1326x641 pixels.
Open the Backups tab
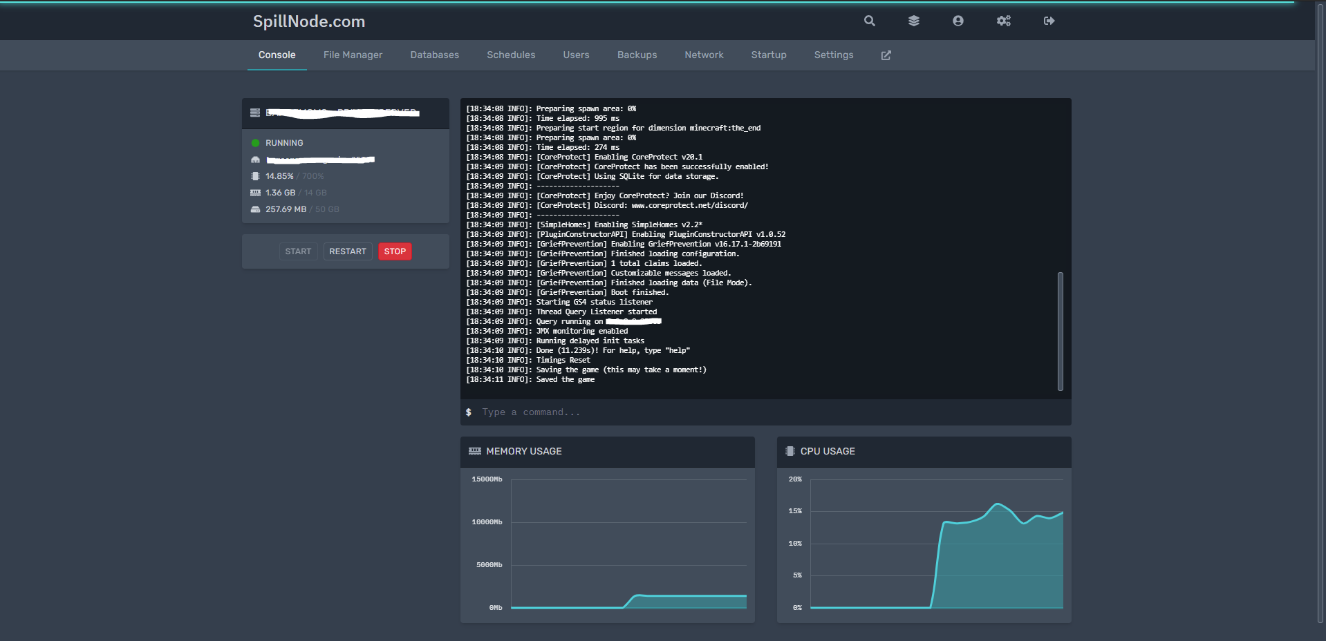point(637,55)
